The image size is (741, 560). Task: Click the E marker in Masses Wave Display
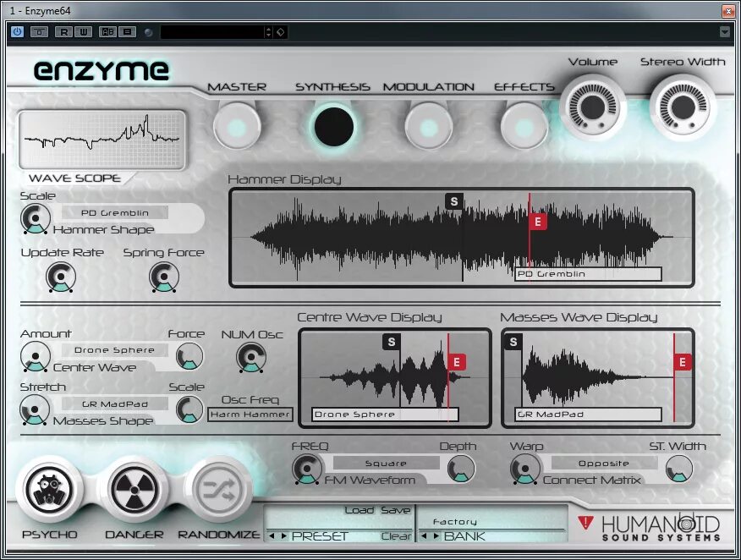683,362
